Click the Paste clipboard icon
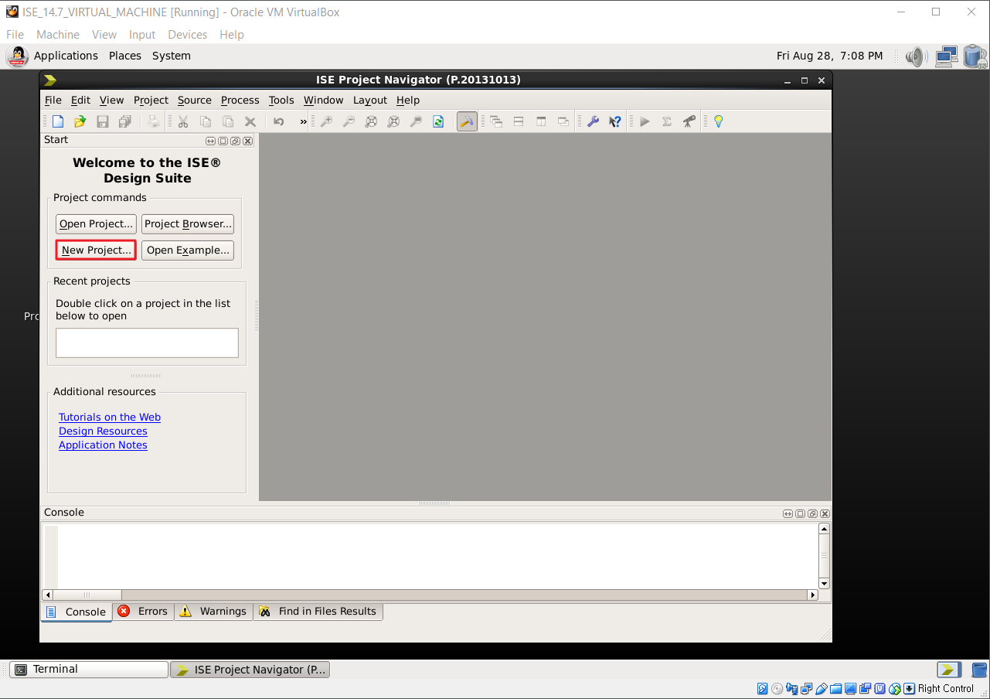Screen dimensions: 990x699 point(228,121)
